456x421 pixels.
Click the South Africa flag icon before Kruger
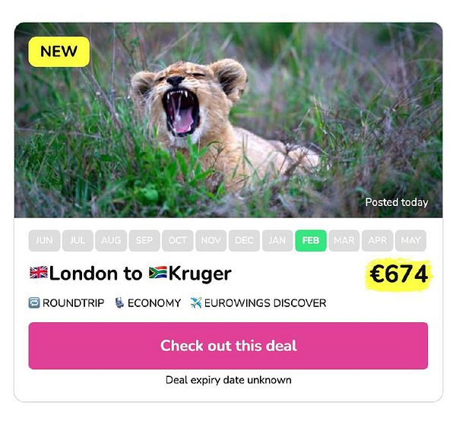pos(158,273)
